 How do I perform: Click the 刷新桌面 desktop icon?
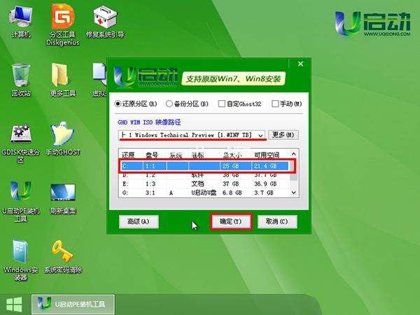coord(63,199)
